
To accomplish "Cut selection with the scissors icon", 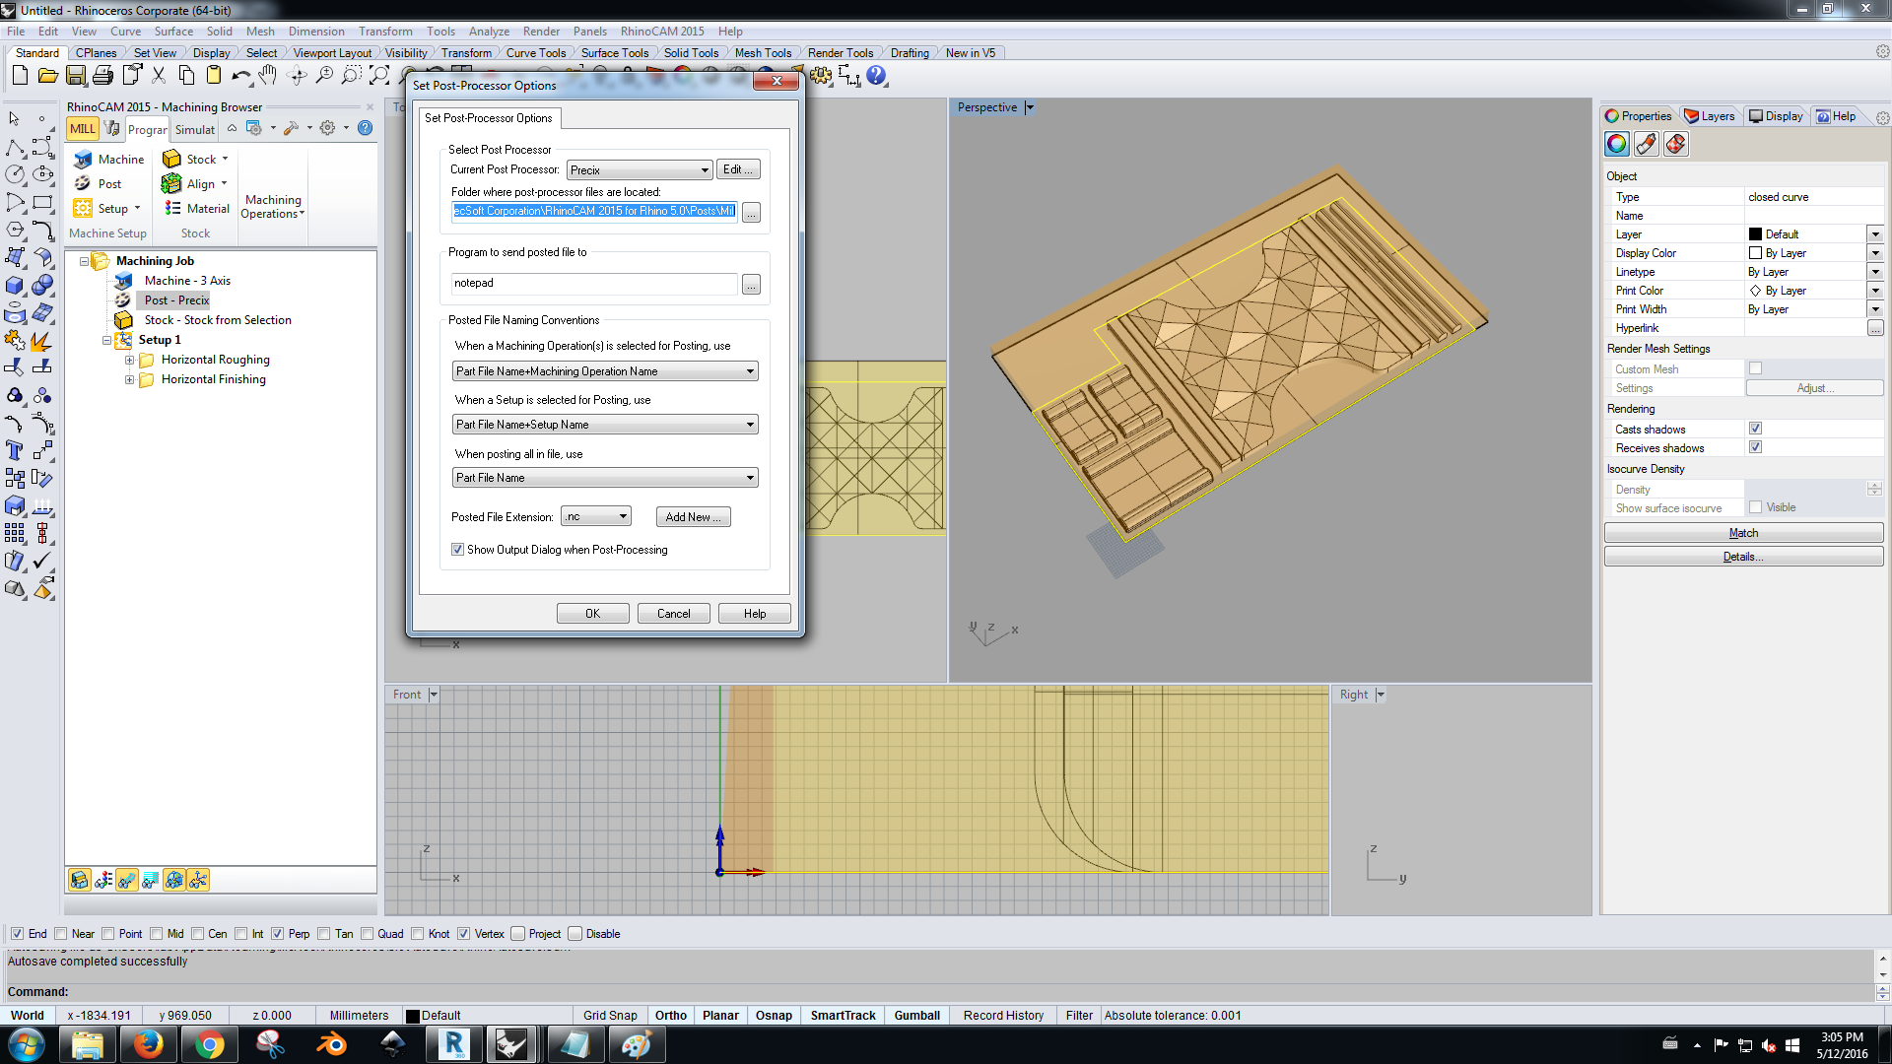I will coord(159,76).
